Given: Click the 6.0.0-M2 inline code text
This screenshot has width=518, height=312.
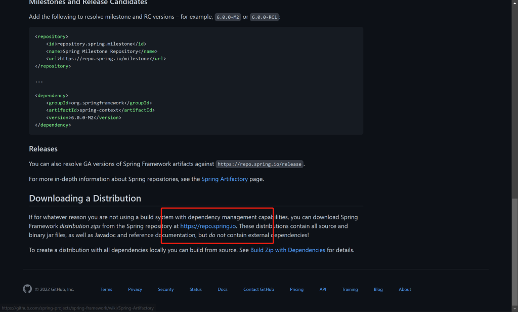Looking at the screenshot, I should 228,17.
